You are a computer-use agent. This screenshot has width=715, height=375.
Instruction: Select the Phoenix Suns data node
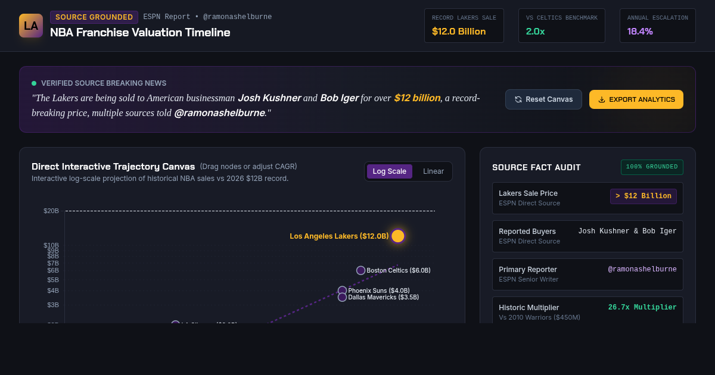pos(342,290)
